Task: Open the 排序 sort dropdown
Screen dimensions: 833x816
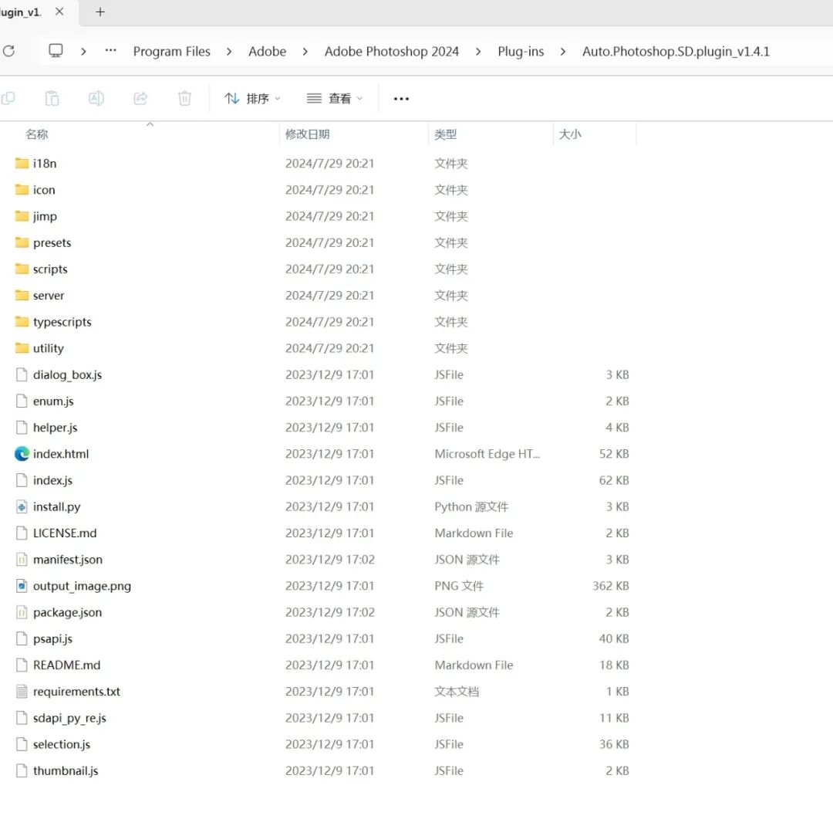Action: click(252, 98)
